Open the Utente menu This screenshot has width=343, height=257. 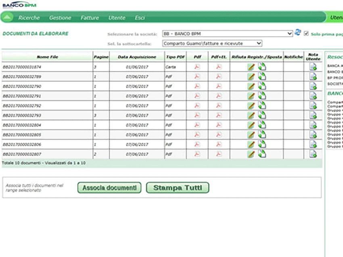pos(117,18)
